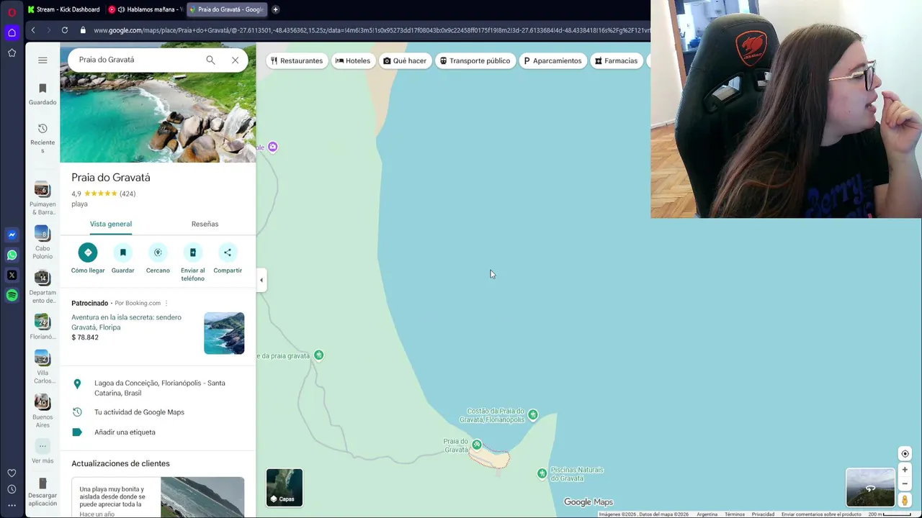Image resolution: width=922 pixels, height=518 pixels.
Task: Open the Florianópolis saved list
Action: [42, 327]
